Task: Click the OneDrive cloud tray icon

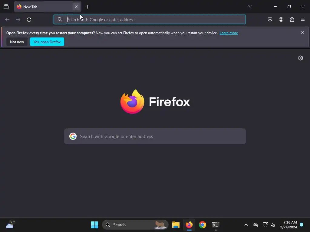Action: coord(256,225)
